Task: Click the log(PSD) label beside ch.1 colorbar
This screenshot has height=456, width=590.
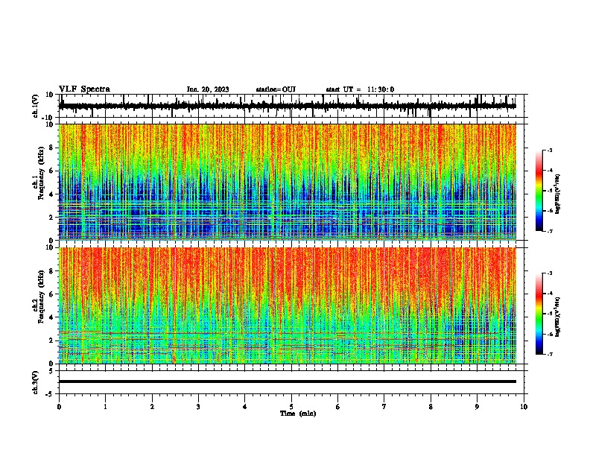Action: tap(558, 194)
